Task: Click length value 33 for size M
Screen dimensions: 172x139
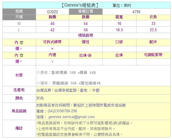Action: coord(153,24)
